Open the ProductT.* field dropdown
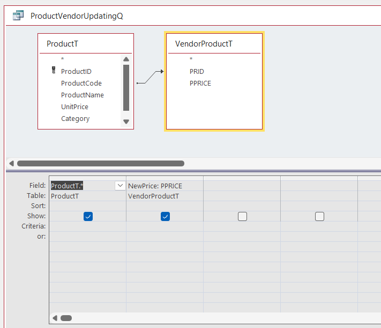This screenshot has height=328, width=381. 120,186
